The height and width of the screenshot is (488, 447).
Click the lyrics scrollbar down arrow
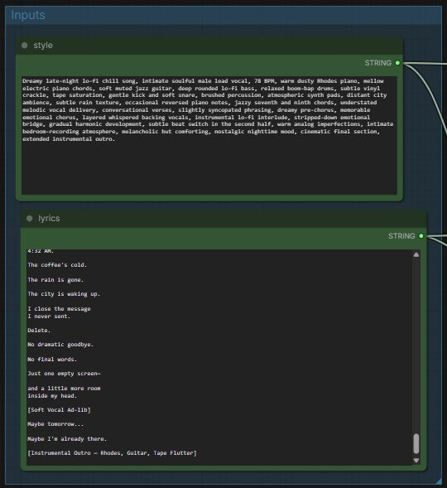point(416,461)
